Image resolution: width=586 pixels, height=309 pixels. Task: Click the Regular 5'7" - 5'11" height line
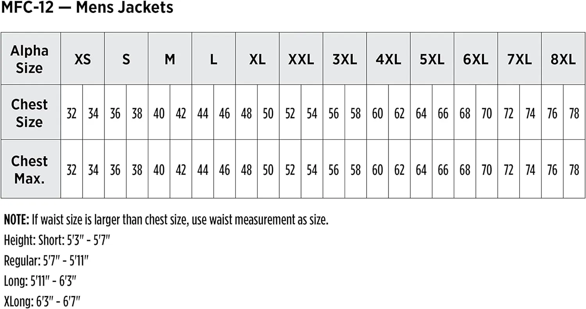46,261
